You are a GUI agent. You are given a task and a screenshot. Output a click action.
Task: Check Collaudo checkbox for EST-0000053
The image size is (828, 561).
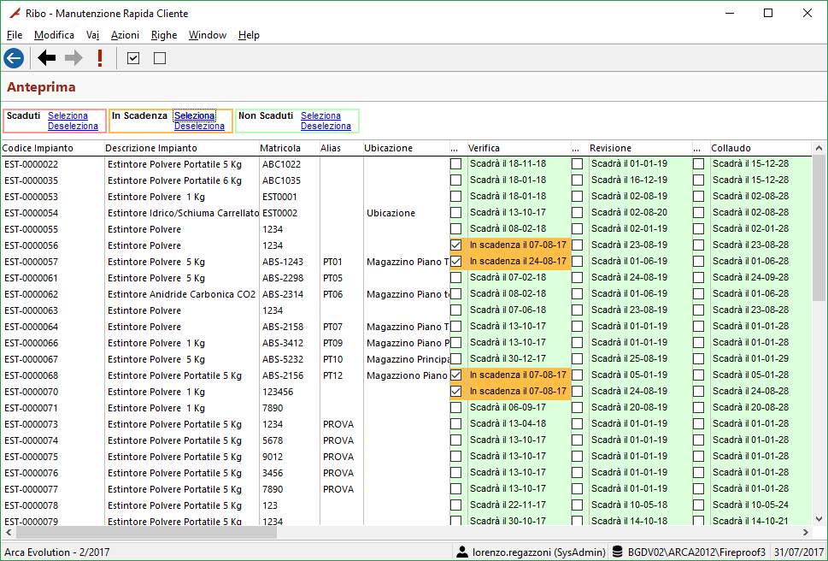(699, 197)
